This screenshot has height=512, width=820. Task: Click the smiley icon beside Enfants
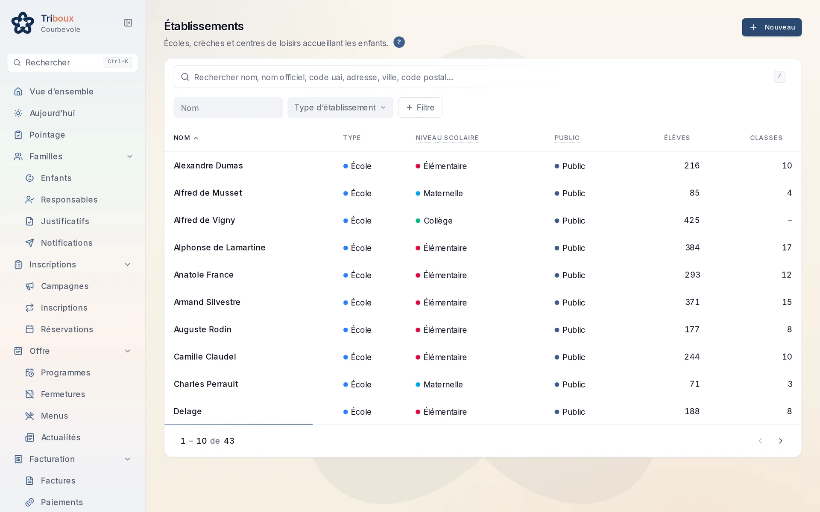(x=29, y=178)
